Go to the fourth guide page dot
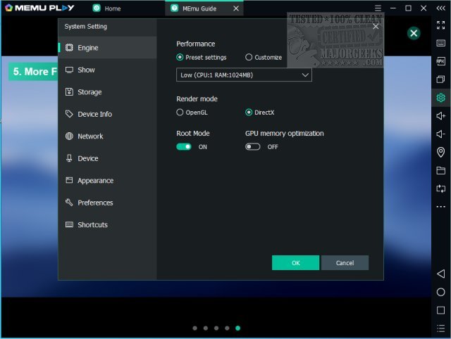 pyautogui.click(x=227, y=328)
